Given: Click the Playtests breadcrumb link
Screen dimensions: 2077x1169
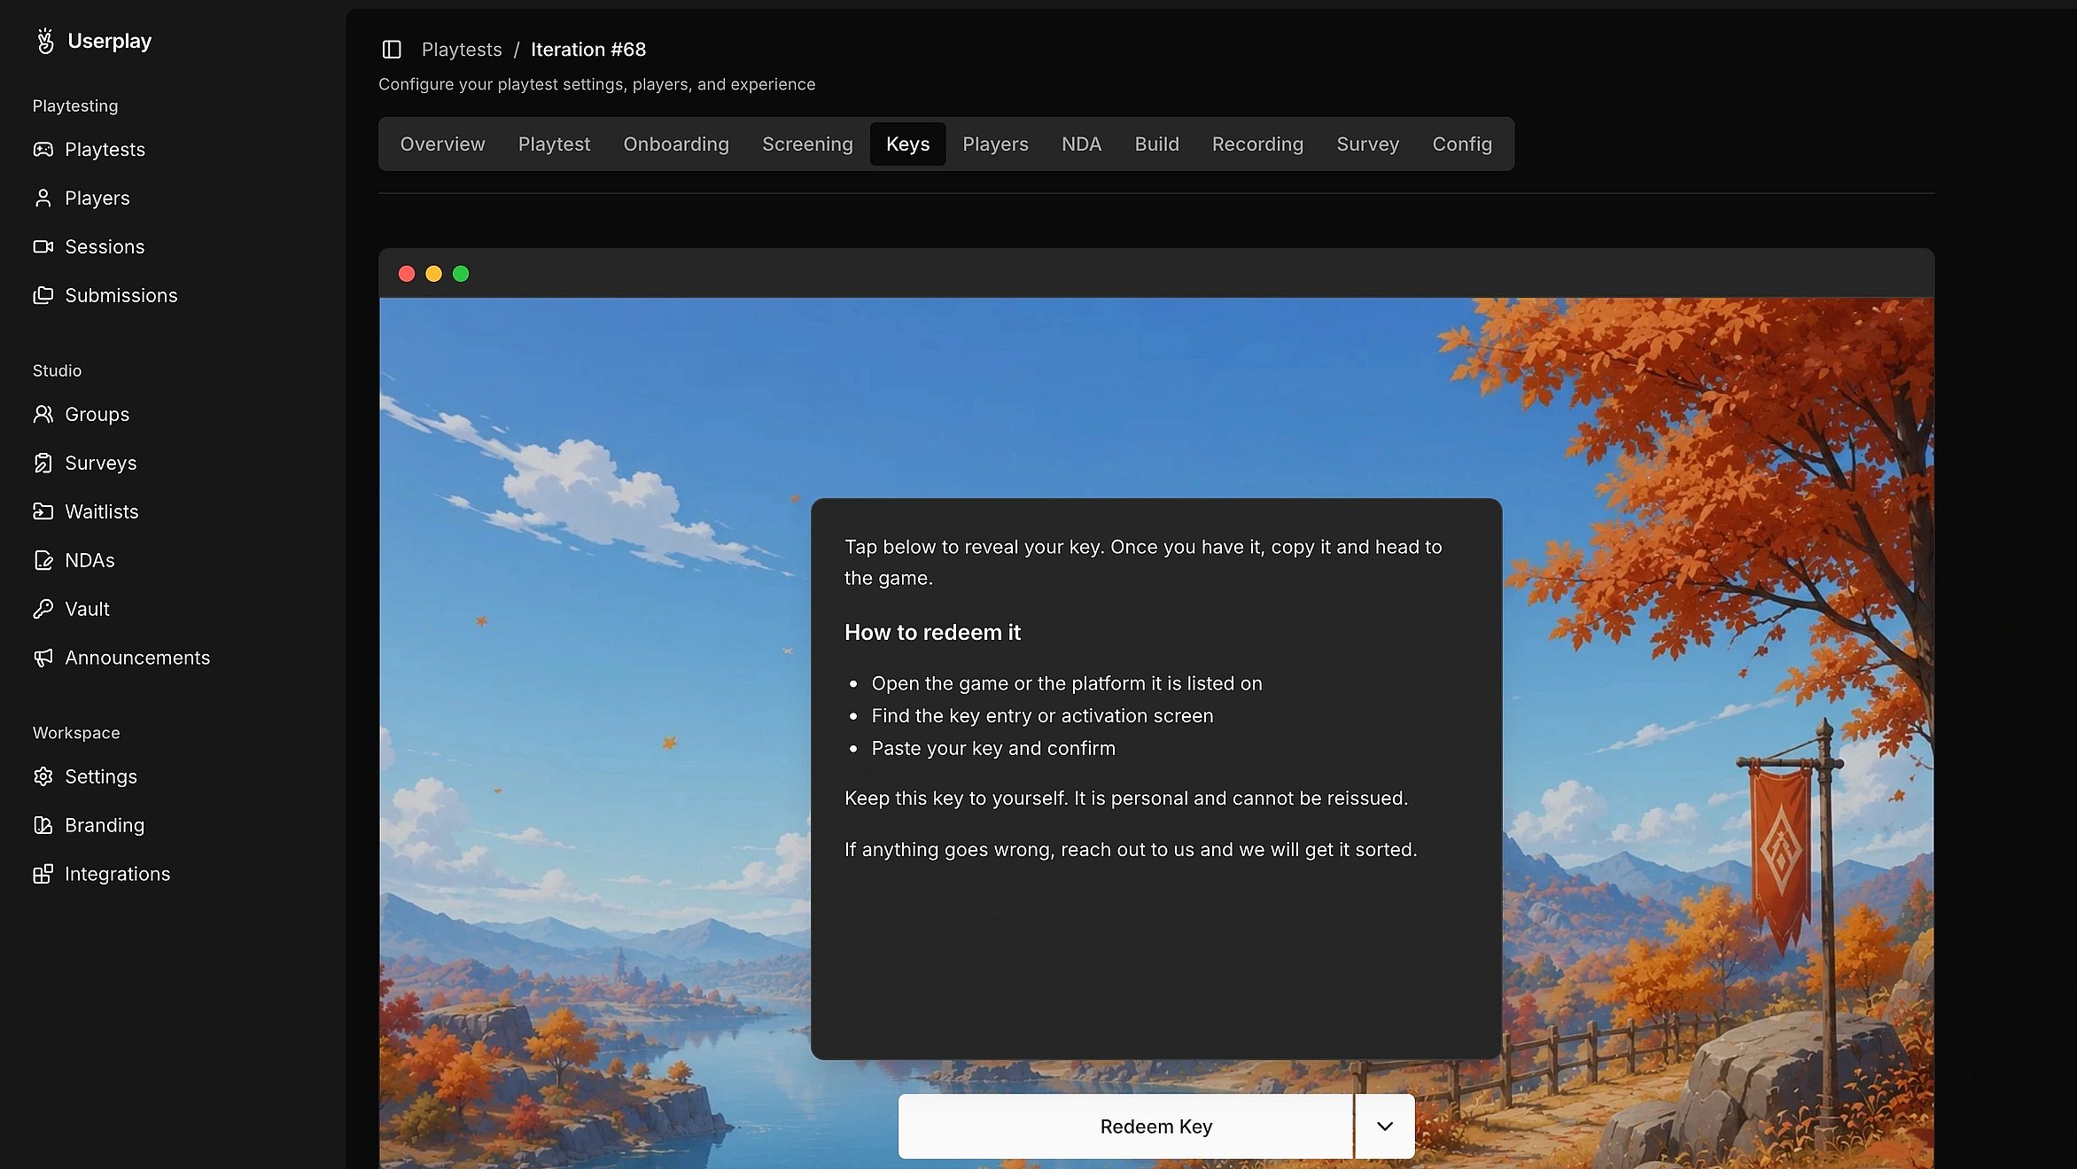Looking at the screenshot, I should [x=462, y=50].
